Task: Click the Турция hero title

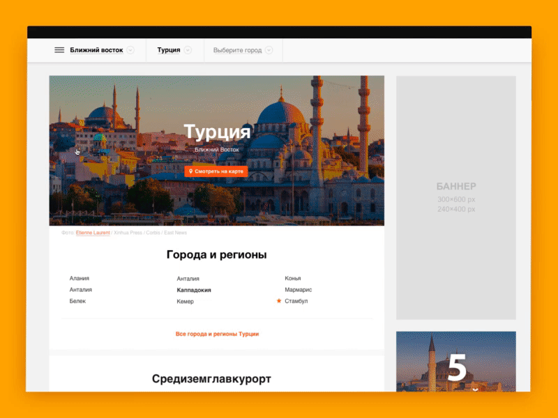Action: [217, 132]
